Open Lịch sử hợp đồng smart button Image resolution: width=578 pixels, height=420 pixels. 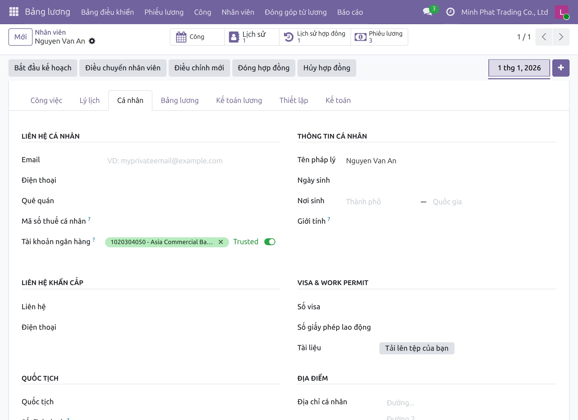315,37
